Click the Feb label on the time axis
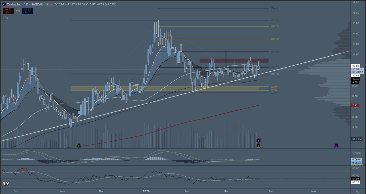Image resolution: width=366 pixels, height=194 pixels. pyautogui.click(x=187, y=191)
